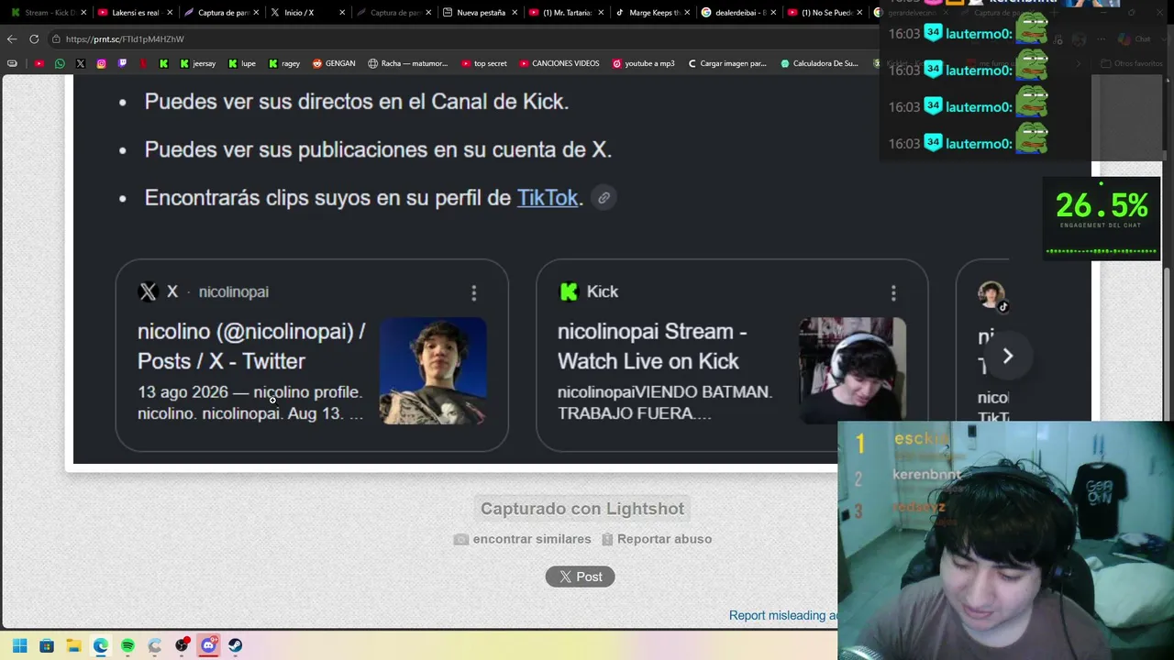
Task: Click the link chain icon beside TikTok
Action: 604,198
